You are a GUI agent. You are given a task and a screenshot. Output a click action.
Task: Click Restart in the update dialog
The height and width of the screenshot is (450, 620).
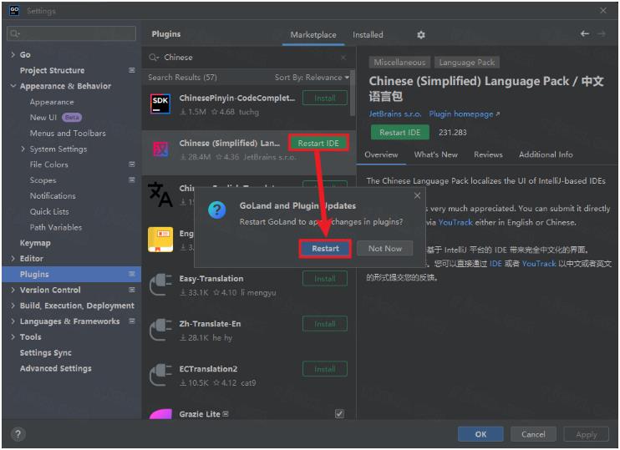click(325, 249)
